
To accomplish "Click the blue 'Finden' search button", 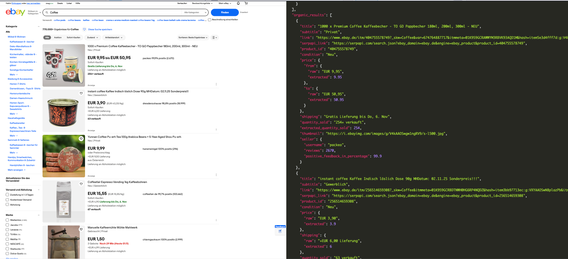I will coord(225,13).
